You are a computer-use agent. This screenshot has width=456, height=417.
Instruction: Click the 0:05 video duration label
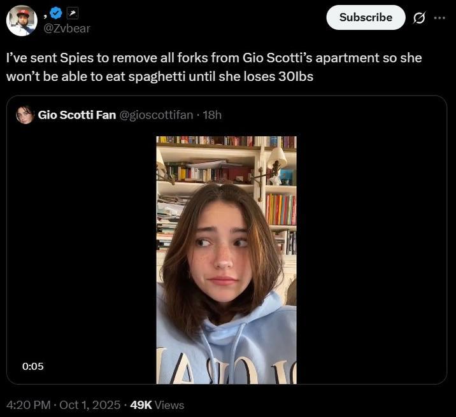pyautogui.click(x=32, y=366)
